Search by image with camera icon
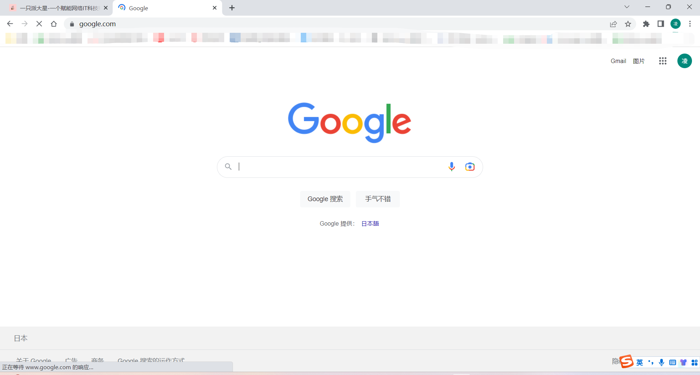The width and height of the screenshot is (700, 375). pyautogui.click(x=470, y=167)
